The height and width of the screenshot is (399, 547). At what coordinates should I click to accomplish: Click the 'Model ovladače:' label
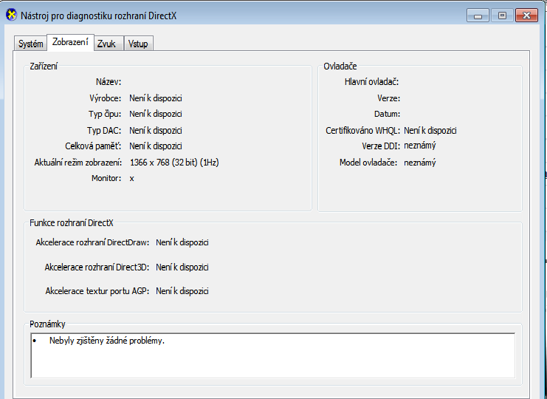(x=368, y=163)
